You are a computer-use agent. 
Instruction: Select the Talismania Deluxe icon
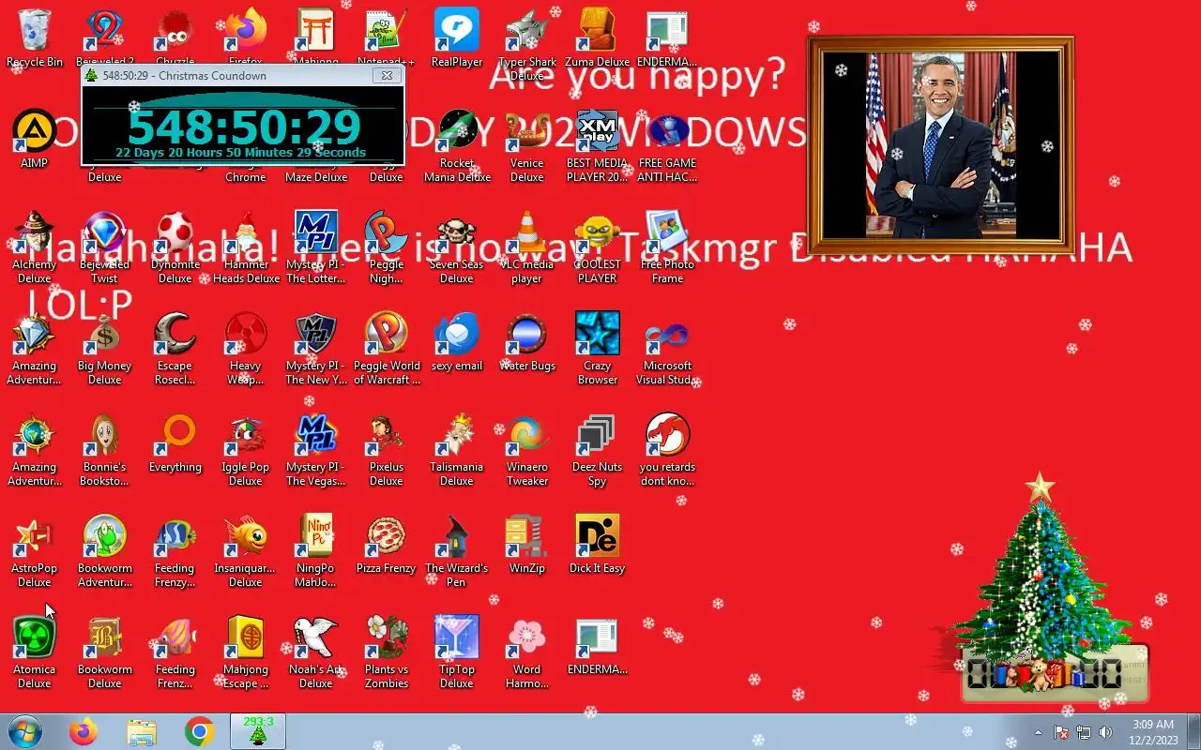click(x=457, y=449)
